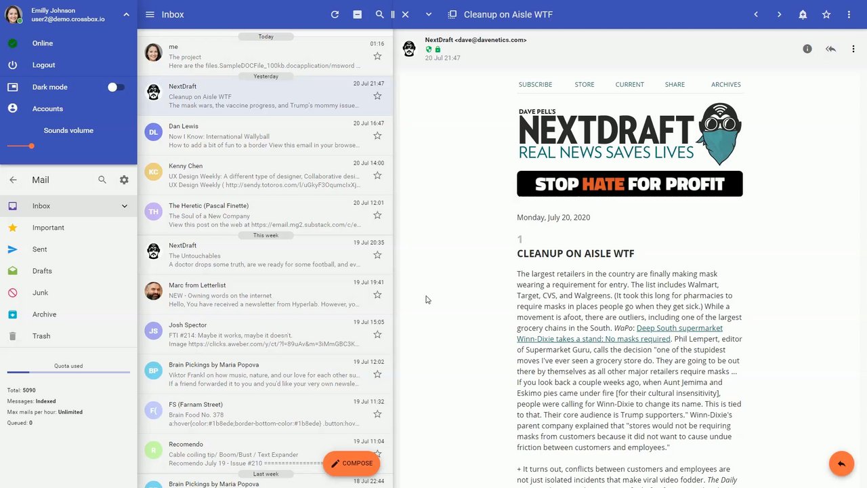Star The Heretic (Pascal Finette) email

point(377,215)
